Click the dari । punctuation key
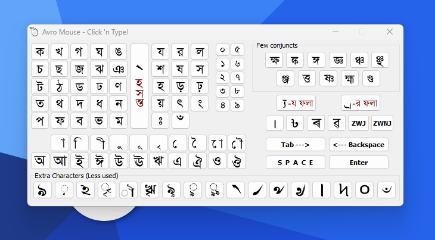The width and height of the screenshot is (435, 240). 275,123
